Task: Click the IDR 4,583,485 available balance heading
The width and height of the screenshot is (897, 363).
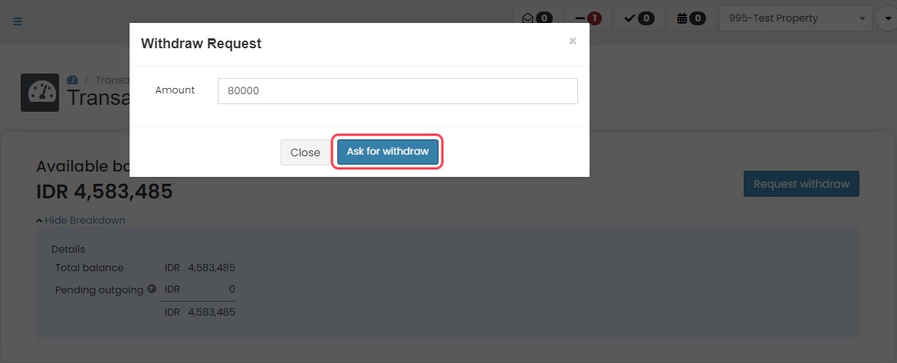Action: pyautogui.click(x=104, y=191)
